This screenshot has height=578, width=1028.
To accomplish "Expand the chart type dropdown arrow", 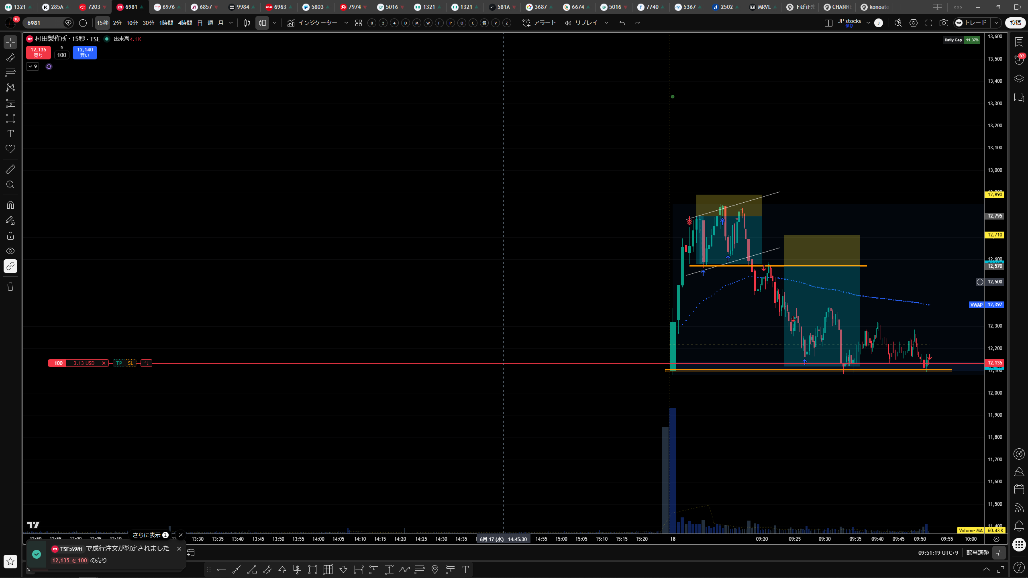I will tap(275, 23).
